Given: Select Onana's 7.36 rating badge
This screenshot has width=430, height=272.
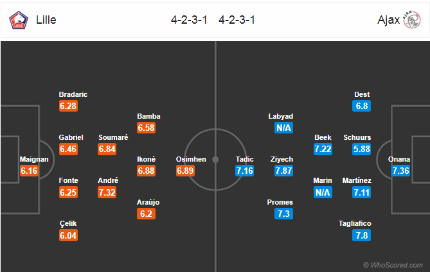Looking at the screenshot, I should click(x=400, y=171).
